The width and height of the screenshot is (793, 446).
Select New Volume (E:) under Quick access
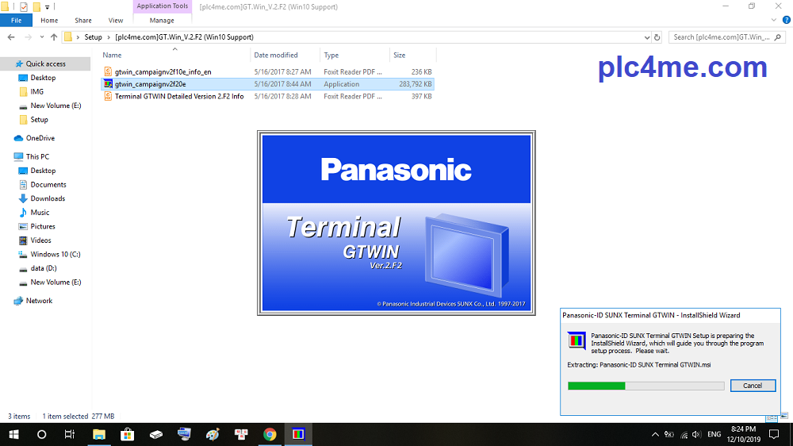[56, 106]
